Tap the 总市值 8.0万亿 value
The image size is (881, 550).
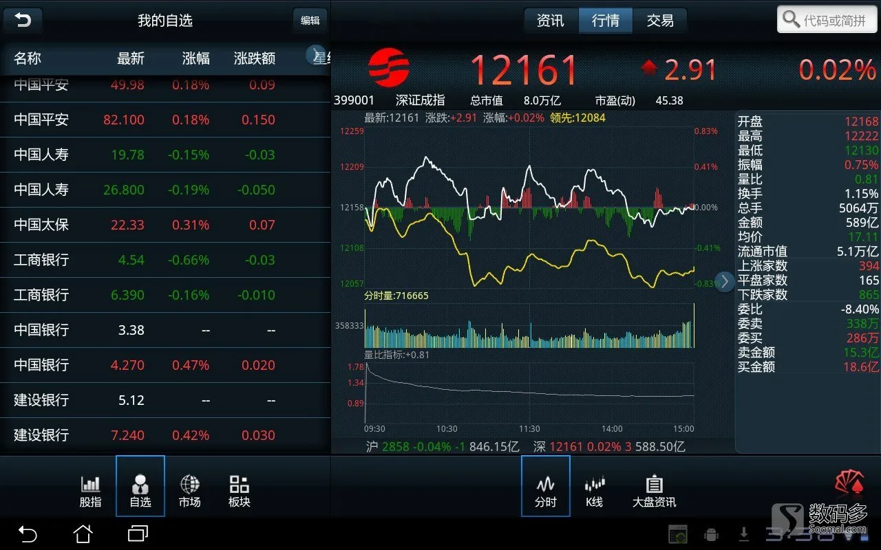[x=516, y=100]
